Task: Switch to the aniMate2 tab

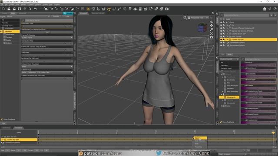Action: pos(6,128)
